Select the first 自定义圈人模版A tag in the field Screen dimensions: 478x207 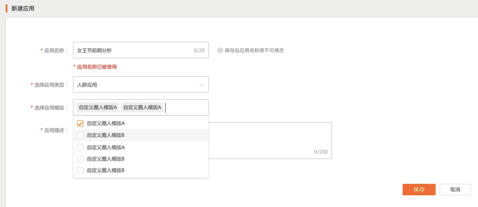tap(97, 107)
